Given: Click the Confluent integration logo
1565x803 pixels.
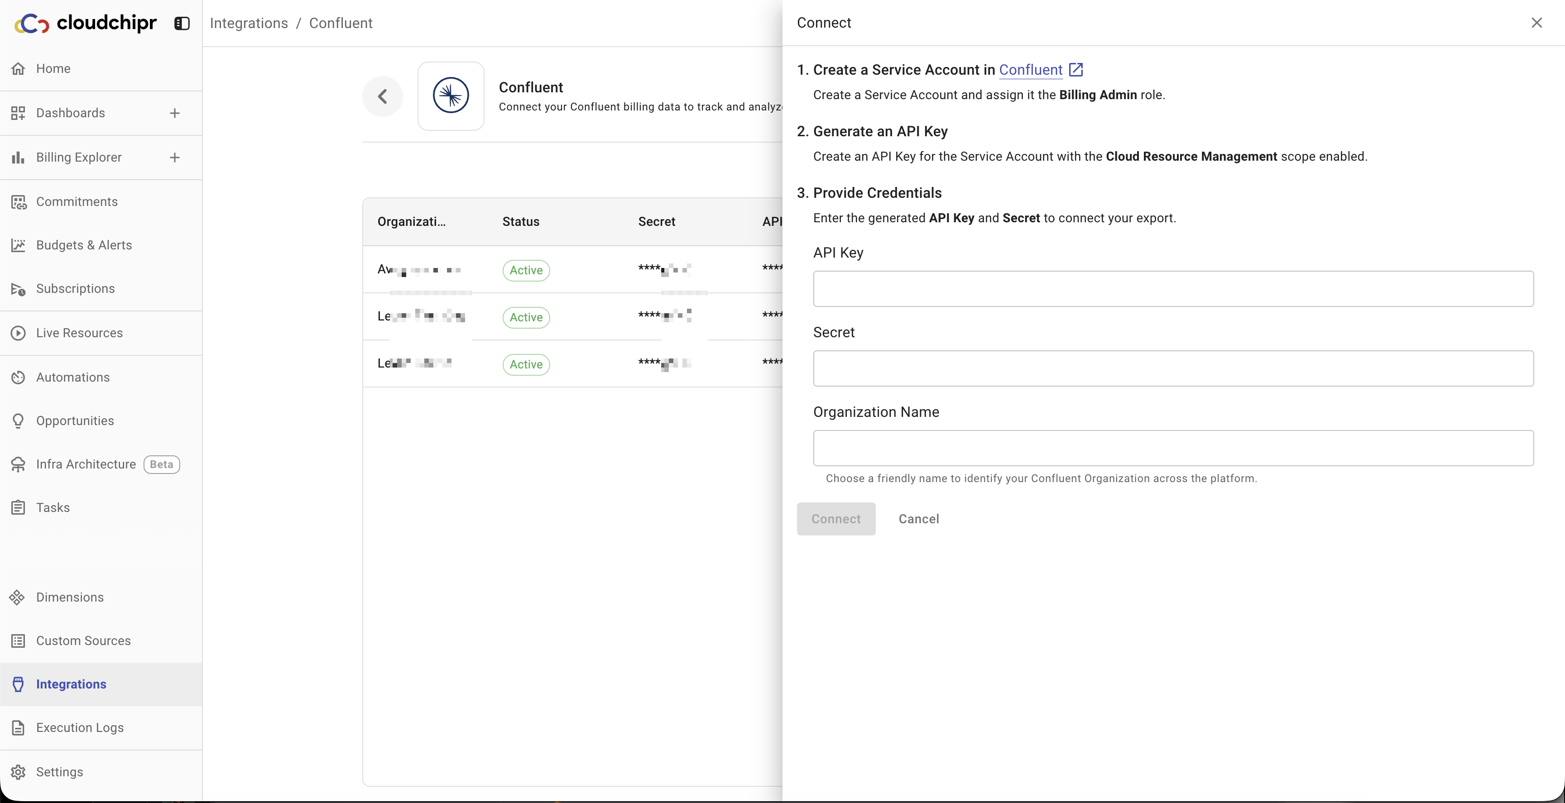Looking at the screenshot, I should 450,96.
